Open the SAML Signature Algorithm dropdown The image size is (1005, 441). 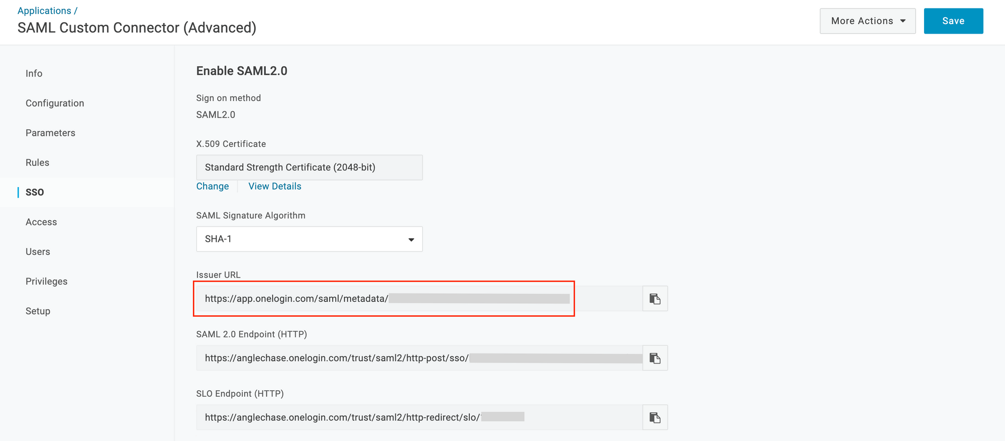(x=309, y=239)
